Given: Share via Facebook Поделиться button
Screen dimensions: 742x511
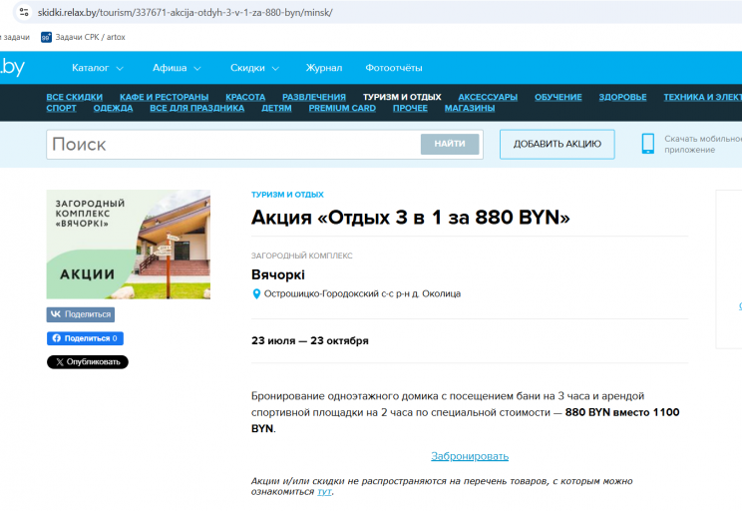Looking at the screenshot, I should pos(85,338).
